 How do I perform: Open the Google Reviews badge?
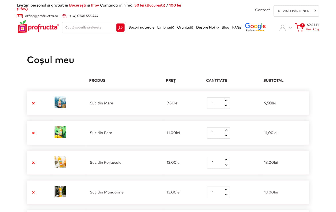[255, 27]
